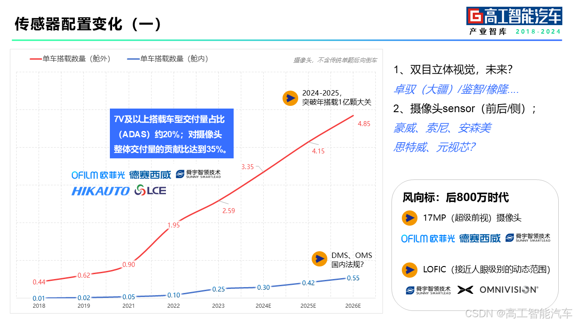Viewport: 574px width, 323px height.
Task: Click the HIKAUTO logo
Action: [100, 191]
